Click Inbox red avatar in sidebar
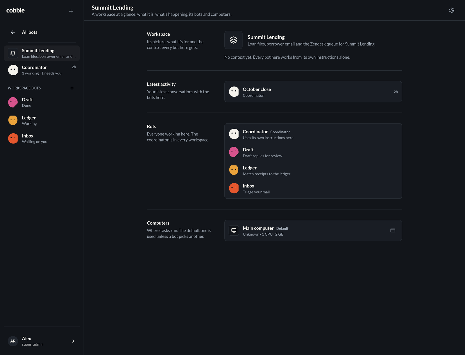The image size is (465, 355). click(13, 138)
